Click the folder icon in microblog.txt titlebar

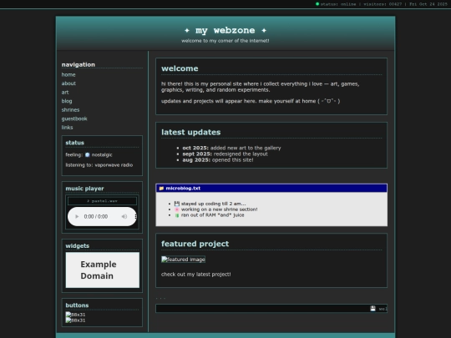click(161, 189)
